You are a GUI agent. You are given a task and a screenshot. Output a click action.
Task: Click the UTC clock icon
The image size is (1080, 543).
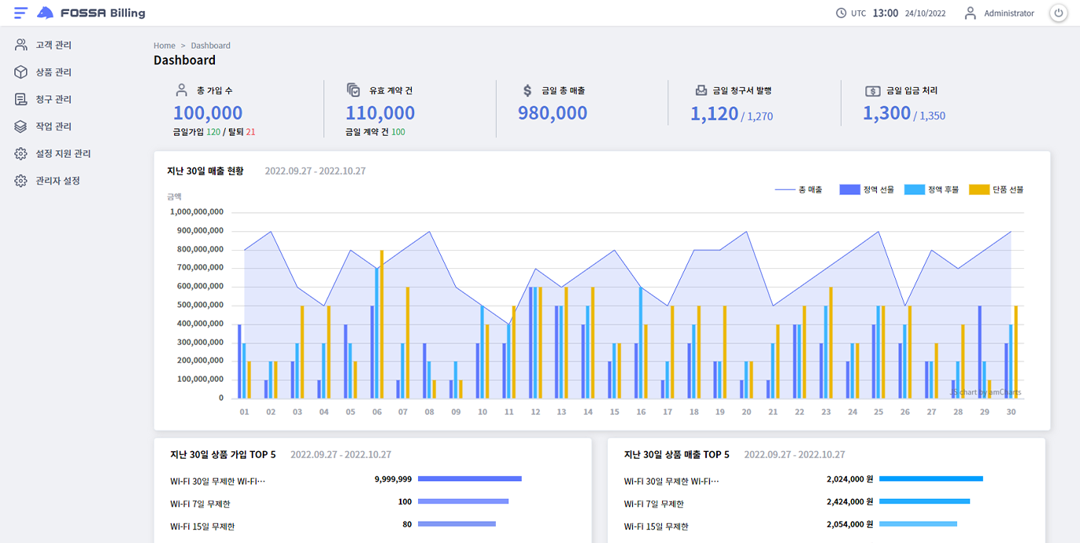click(x=841, y=13)
